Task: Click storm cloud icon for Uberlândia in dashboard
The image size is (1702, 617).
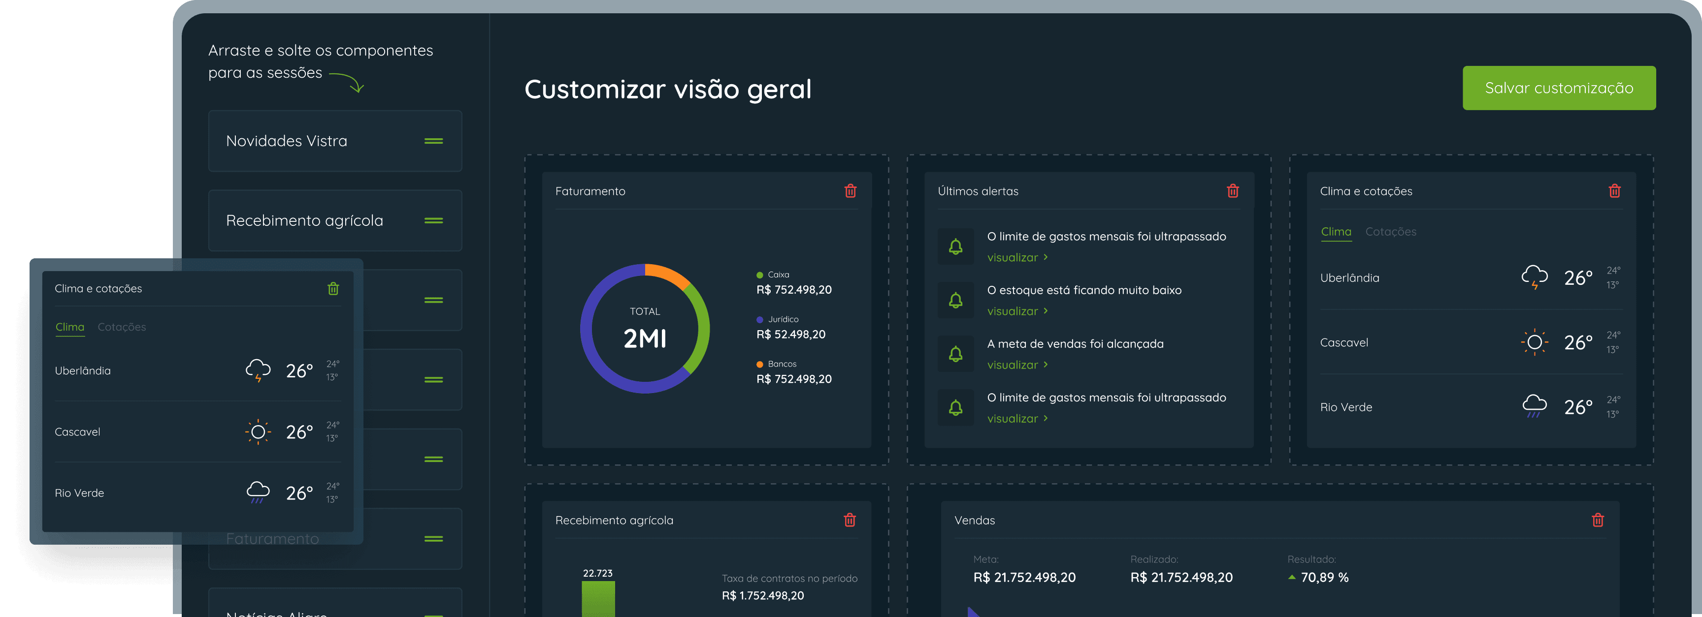Action: pyautogui.click(x=1534, y=277)
